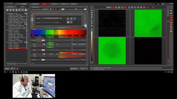Click the icon right of the red pencil

point(116,7)
